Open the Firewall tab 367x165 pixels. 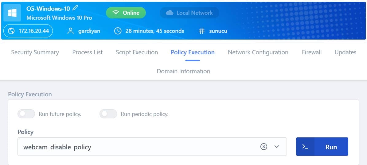pos(312,52)
